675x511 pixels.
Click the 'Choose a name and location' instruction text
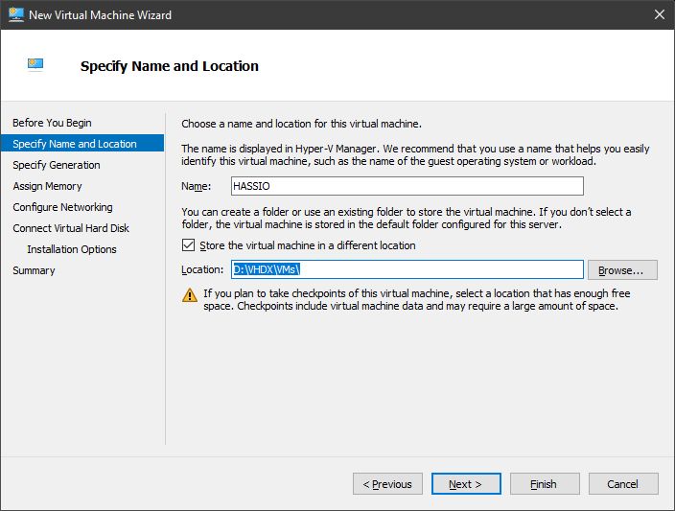(301, 124)
